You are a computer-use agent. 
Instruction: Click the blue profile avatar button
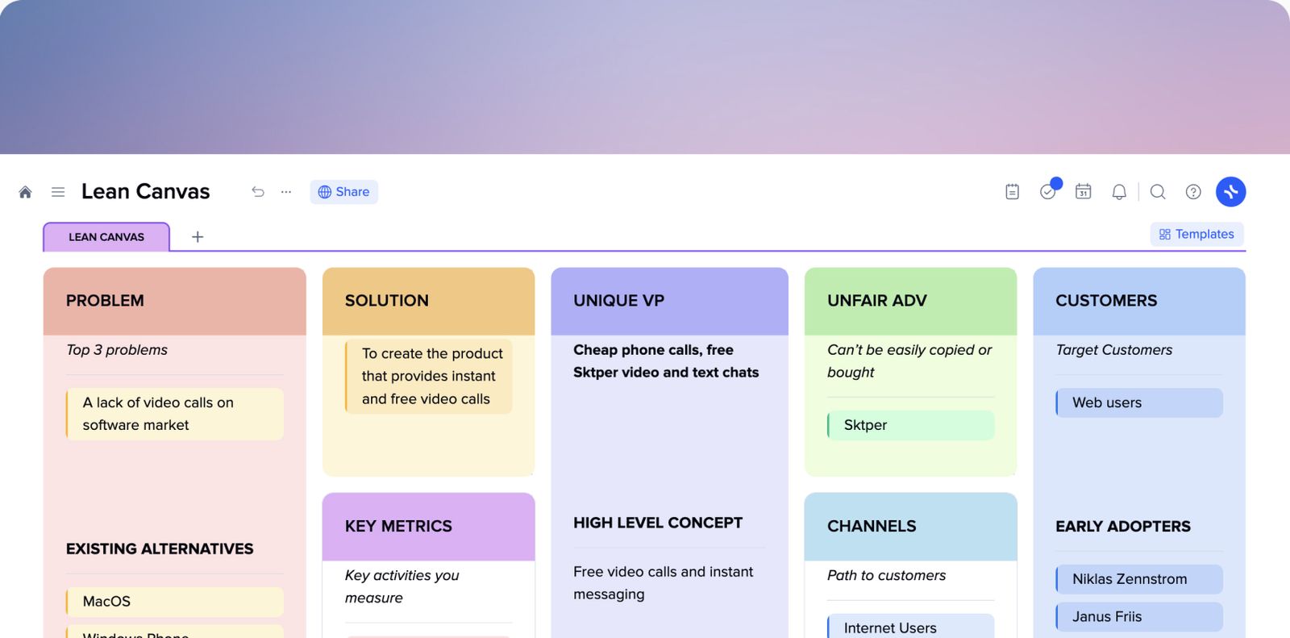click(x=1231, y=192)
